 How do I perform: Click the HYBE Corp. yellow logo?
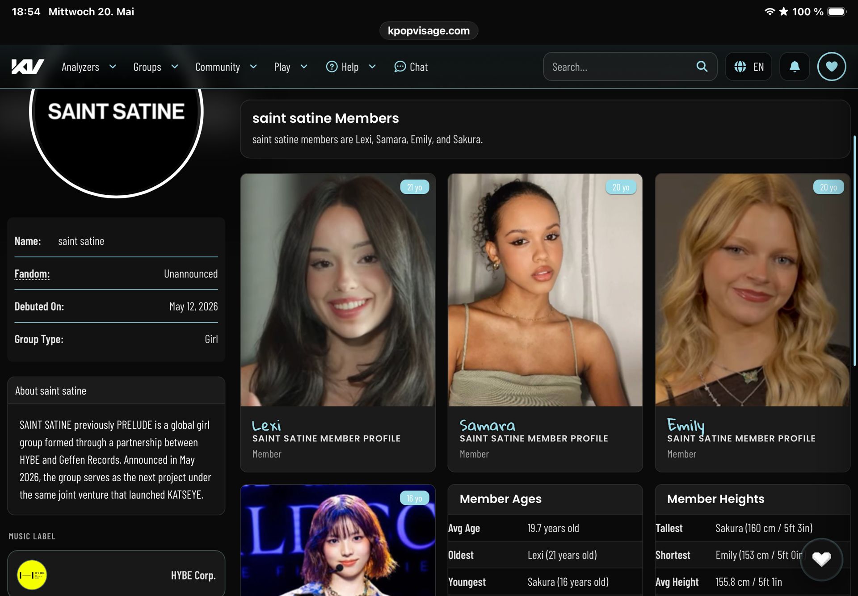(x=32, y=575)
